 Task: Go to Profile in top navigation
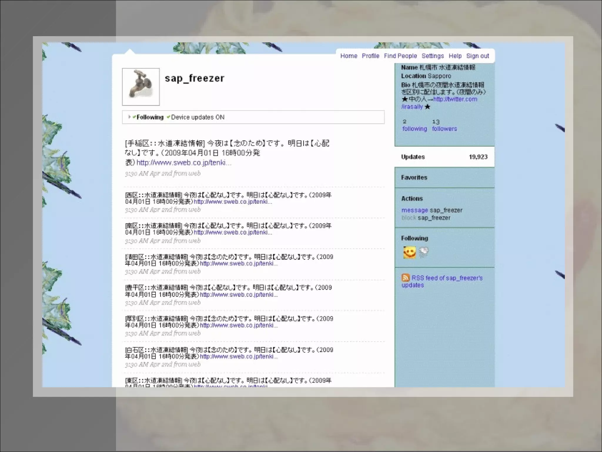tap(370, 56)
